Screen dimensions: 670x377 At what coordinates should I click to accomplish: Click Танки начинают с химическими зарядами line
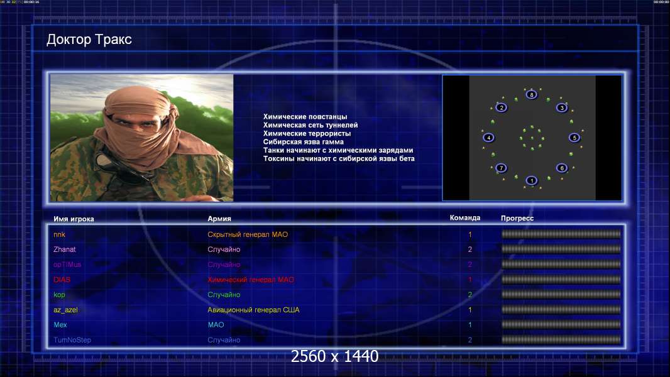click(x=338, y=150)
